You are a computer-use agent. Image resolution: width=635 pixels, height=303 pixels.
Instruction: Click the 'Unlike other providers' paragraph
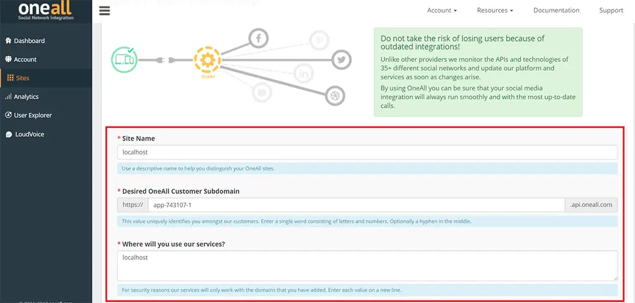click(x=474, y=68)
